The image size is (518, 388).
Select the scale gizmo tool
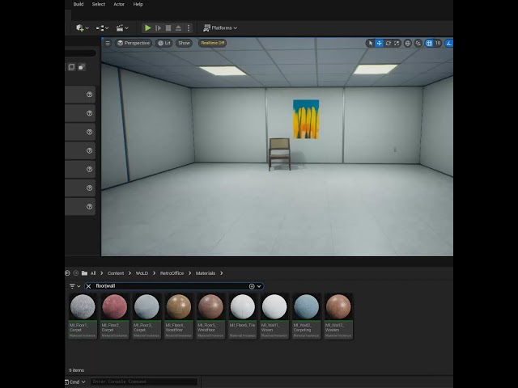[x=397, y=43]
